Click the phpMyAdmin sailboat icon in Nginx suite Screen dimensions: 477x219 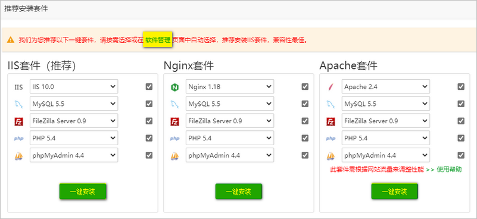[x=174, y=156]
